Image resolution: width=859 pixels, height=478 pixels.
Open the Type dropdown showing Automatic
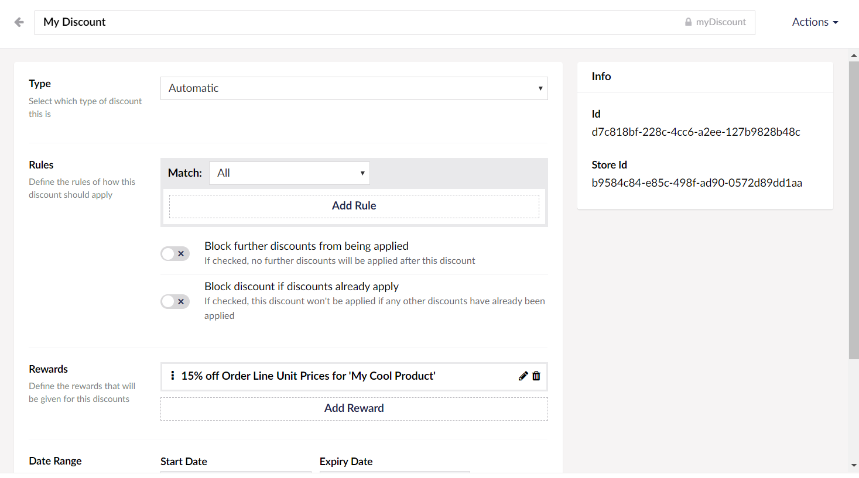[x=354, y=88]
